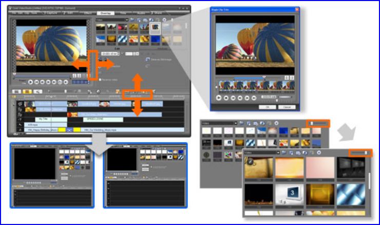This screenshot has height=225, width=380.
Task: Play the project in main preview window
Action: click(x=30, y=82)
